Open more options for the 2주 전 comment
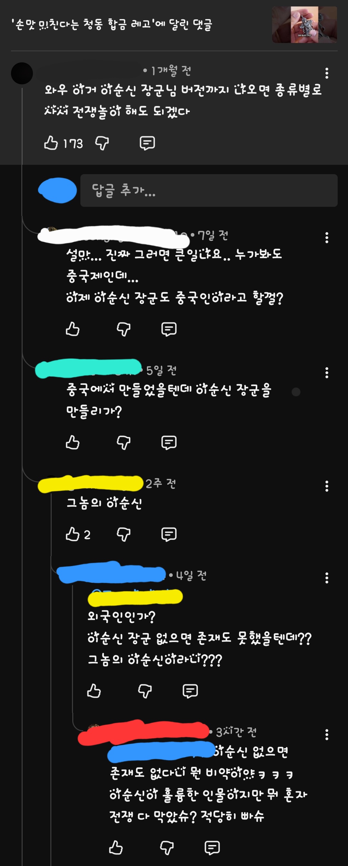 pos(326,486)
